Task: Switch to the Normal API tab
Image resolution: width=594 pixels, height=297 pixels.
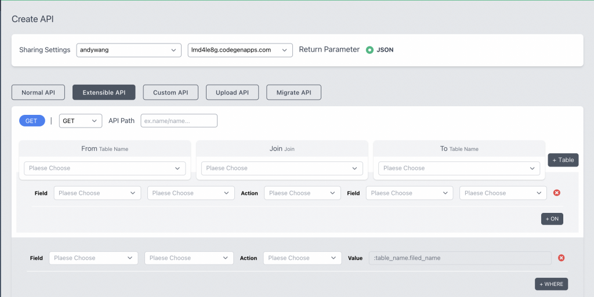Action: [x=38, y=92]
